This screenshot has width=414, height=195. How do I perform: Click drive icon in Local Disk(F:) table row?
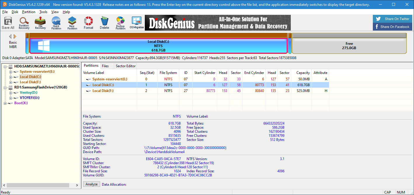[88, 91]
